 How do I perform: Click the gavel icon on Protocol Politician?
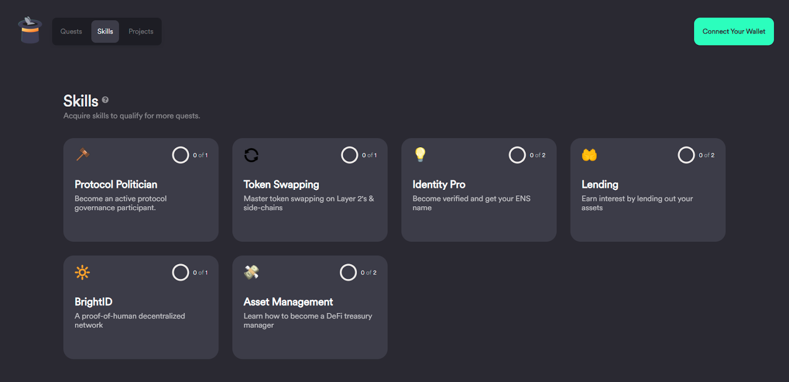pyautogui.click(x=82, y=154)
